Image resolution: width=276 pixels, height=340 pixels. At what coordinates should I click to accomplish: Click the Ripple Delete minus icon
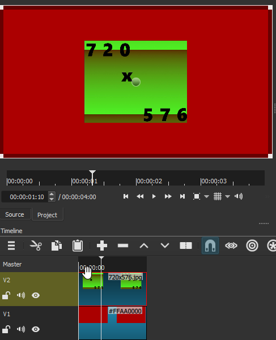click(123, 246)
